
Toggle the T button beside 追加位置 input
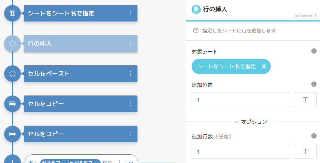[305, 100]
